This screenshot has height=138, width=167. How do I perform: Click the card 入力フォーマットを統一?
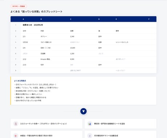click(x=46, y=124)
